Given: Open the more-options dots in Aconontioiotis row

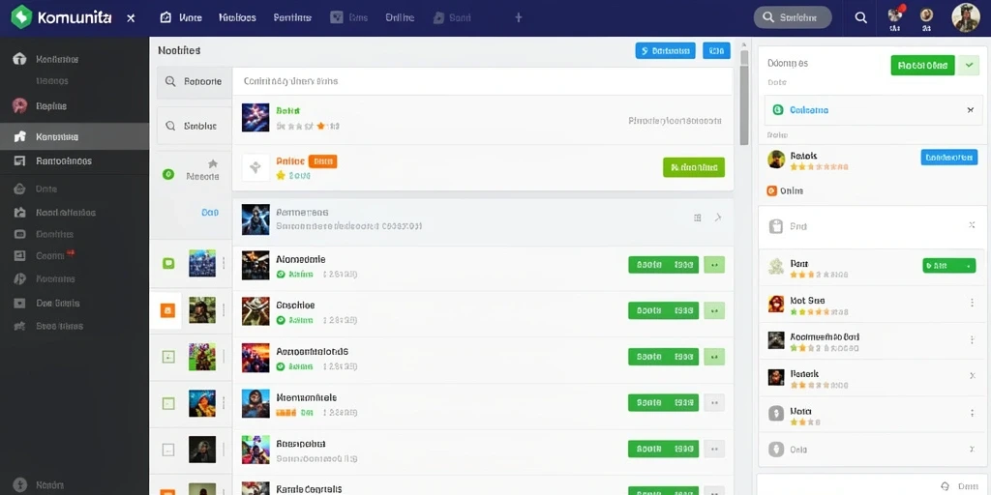Looking at the screenshot, I should [714, 357].
